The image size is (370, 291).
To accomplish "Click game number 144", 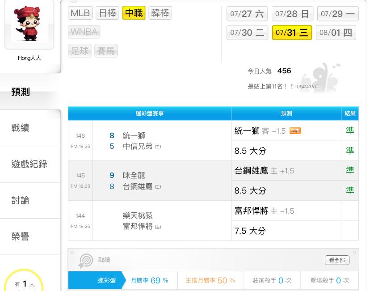I will pyautogui.click(x=80, y=216).
